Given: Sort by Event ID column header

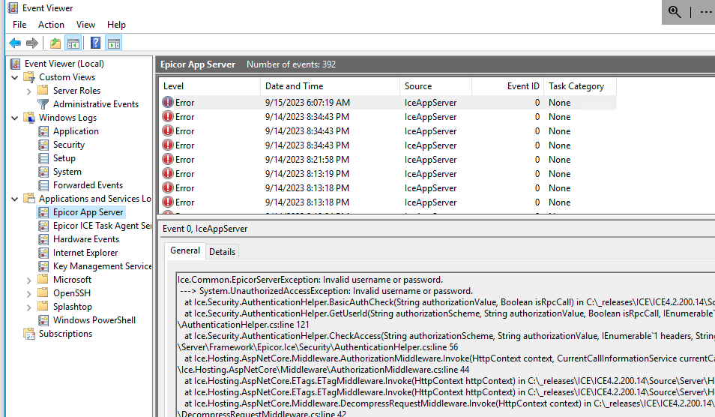Looking at the screenshot, I should point(508,85).
